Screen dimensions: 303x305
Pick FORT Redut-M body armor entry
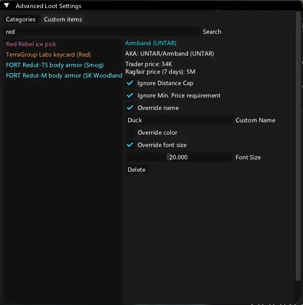64,76
